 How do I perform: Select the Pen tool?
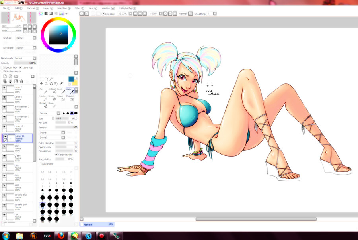pyautogui.click(x=43, y=91)
